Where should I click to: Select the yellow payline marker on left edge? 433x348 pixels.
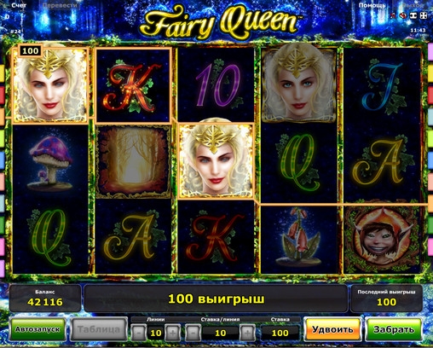point(2,72)
